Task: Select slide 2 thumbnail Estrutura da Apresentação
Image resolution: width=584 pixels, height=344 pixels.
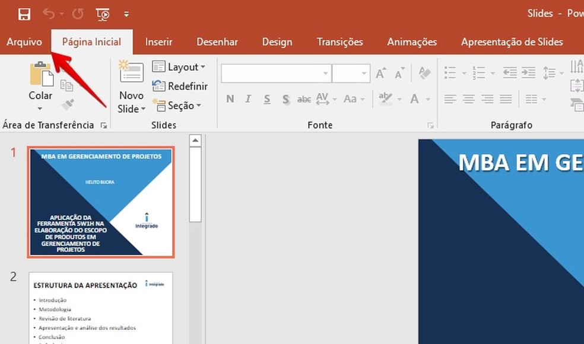Action: [100, 307]
